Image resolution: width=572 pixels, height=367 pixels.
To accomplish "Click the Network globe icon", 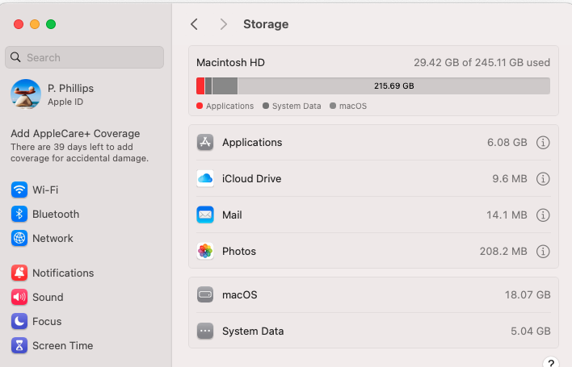I will [x=19, y=239].
